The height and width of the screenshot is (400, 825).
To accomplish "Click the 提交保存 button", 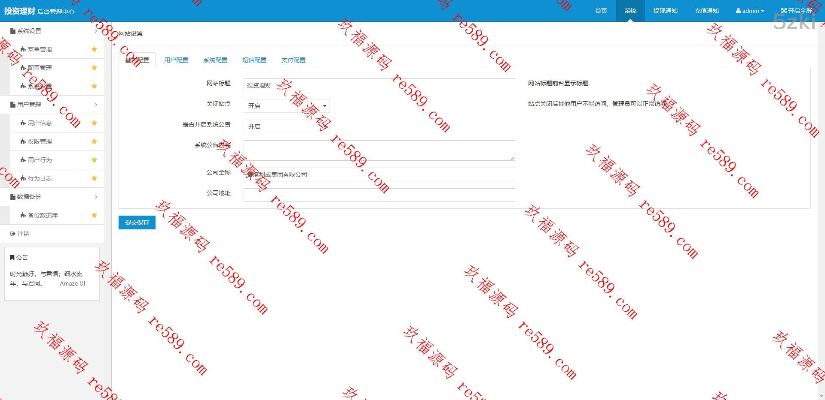I will click(x=137, y=223).
